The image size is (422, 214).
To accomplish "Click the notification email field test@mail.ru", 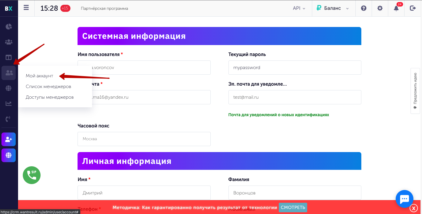I will click(295, 97).
